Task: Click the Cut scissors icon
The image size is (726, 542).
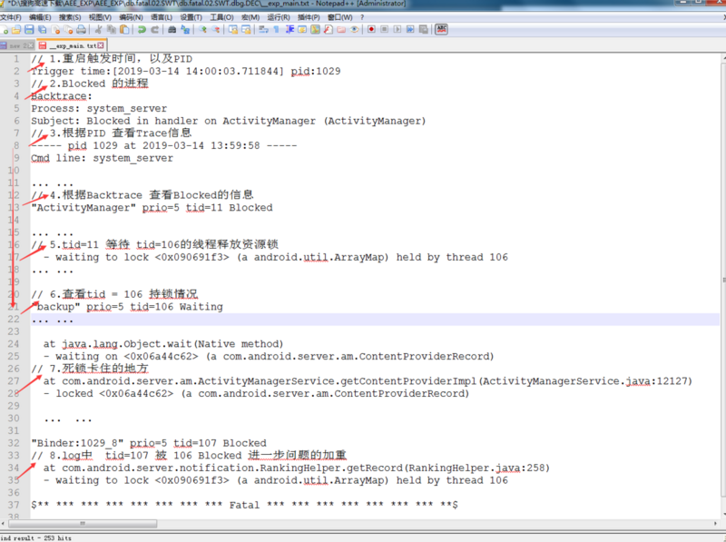Action: [x=98, y=30]
